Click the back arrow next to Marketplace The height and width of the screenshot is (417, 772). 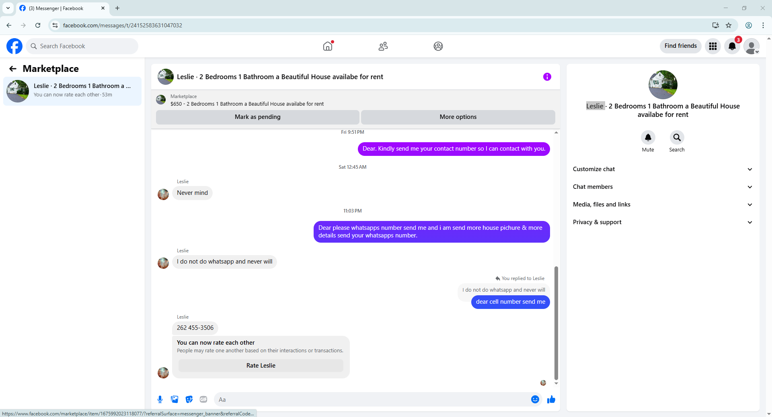(13, 69)
